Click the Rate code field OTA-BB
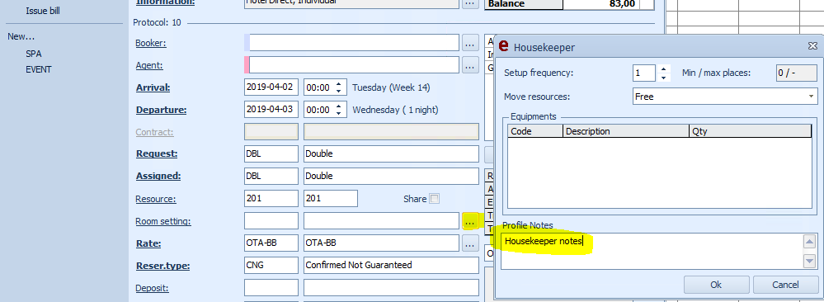Screen dimensions: 824x302 pos(271,243)
